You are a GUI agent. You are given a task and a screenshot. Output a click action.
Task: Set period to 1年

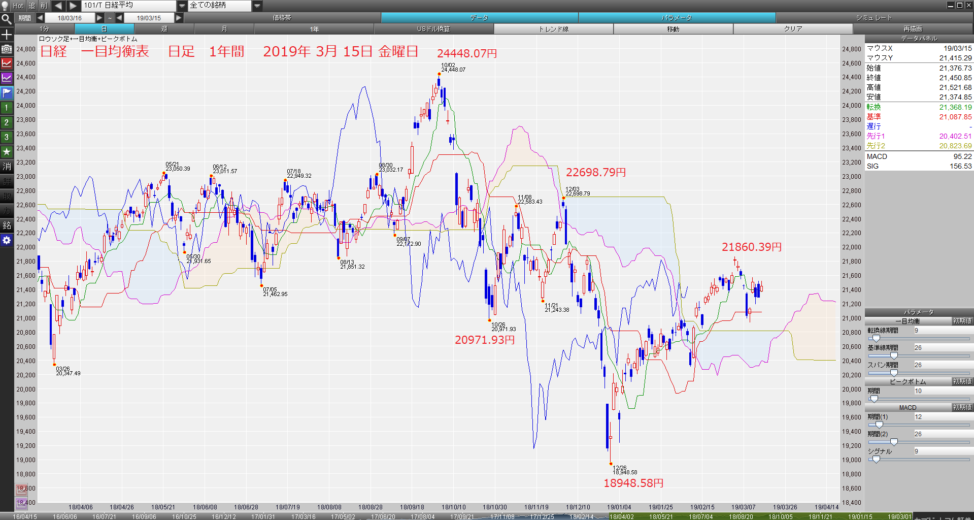click(314, 29)
